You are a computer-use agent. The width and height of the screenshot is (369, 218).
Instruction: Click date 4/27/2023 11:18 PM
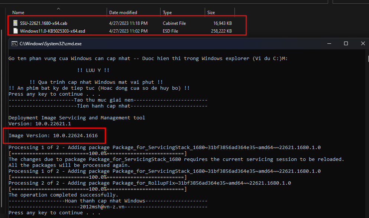click(x=128, y=23)
